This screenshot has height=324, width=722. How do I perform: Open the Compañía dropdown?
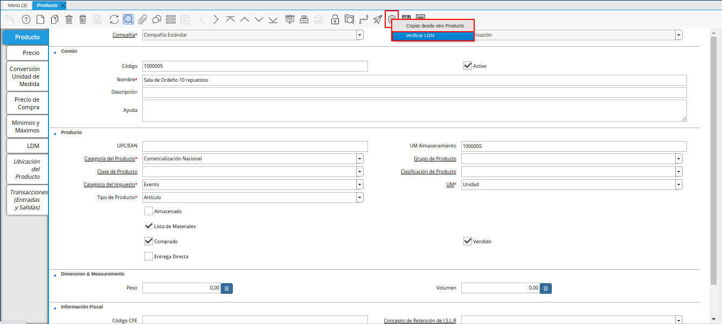click(x=359, y=35)
